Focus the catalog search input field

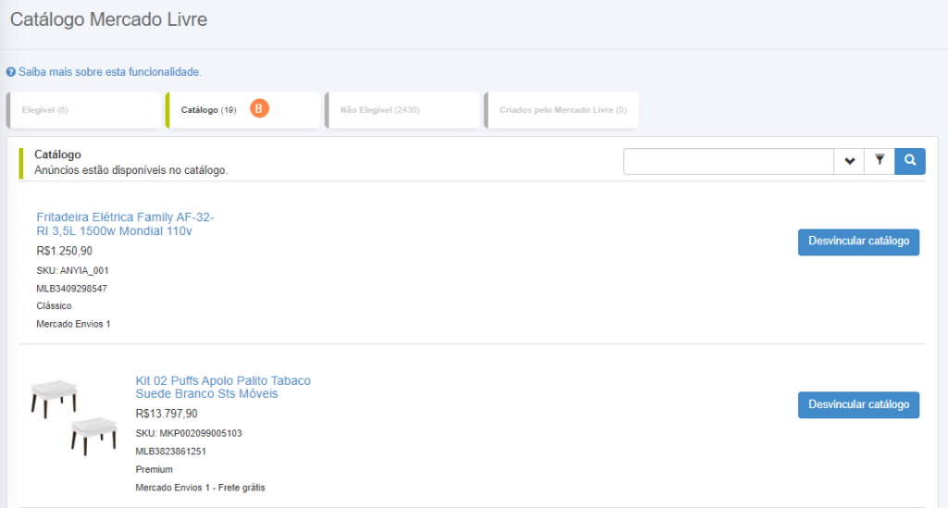[x=729, y=161]
